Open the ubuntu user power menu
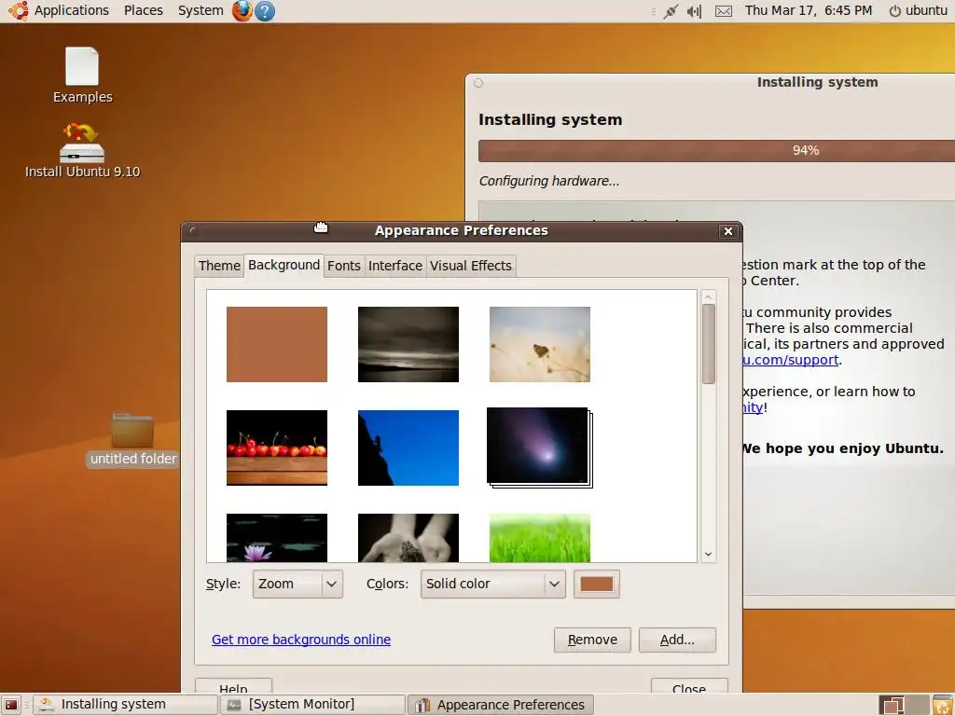The width and height of the screenshot is (955, 716). [x=918, y=10]
